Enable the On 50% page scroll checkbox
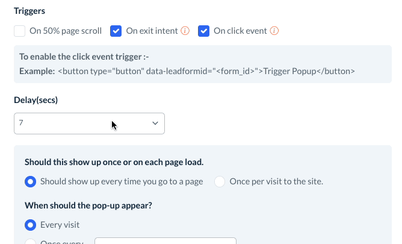 [20, 31]
